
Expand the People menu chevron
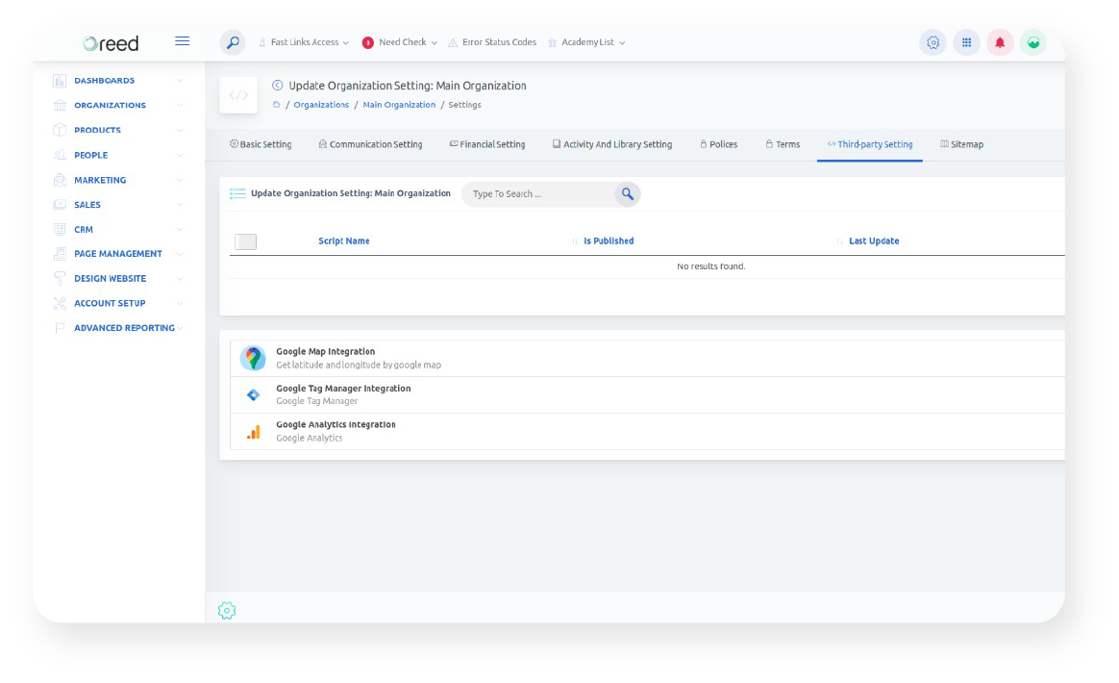point(180,155)
